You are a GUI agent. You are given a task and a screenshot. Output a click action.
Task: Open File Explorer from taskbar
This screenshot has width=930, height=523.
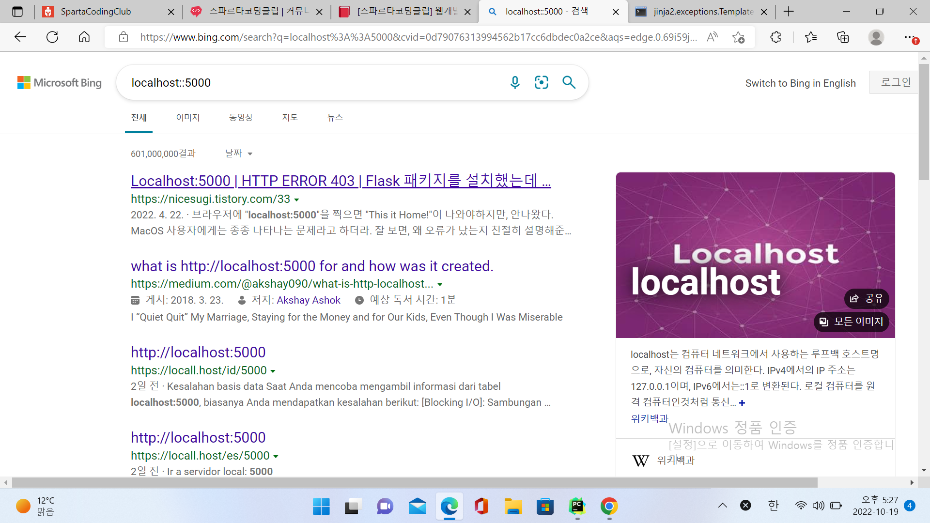pyautogui.click(x=513, y=507)
